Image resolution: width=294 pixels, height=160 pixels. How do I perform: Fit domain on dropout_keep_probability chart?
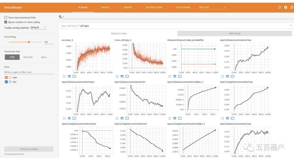(x=180, y=76)
